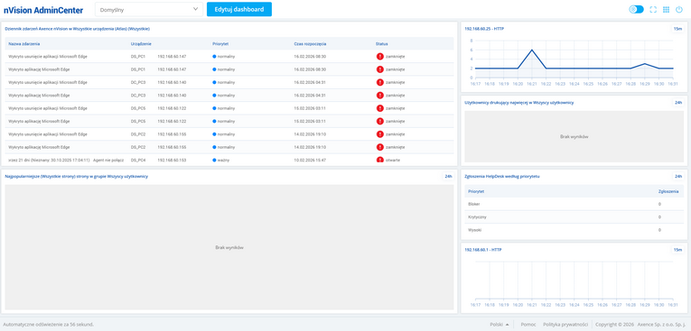
Task: Click the 24h badge on the printing users panel
Action: [678, 103]
